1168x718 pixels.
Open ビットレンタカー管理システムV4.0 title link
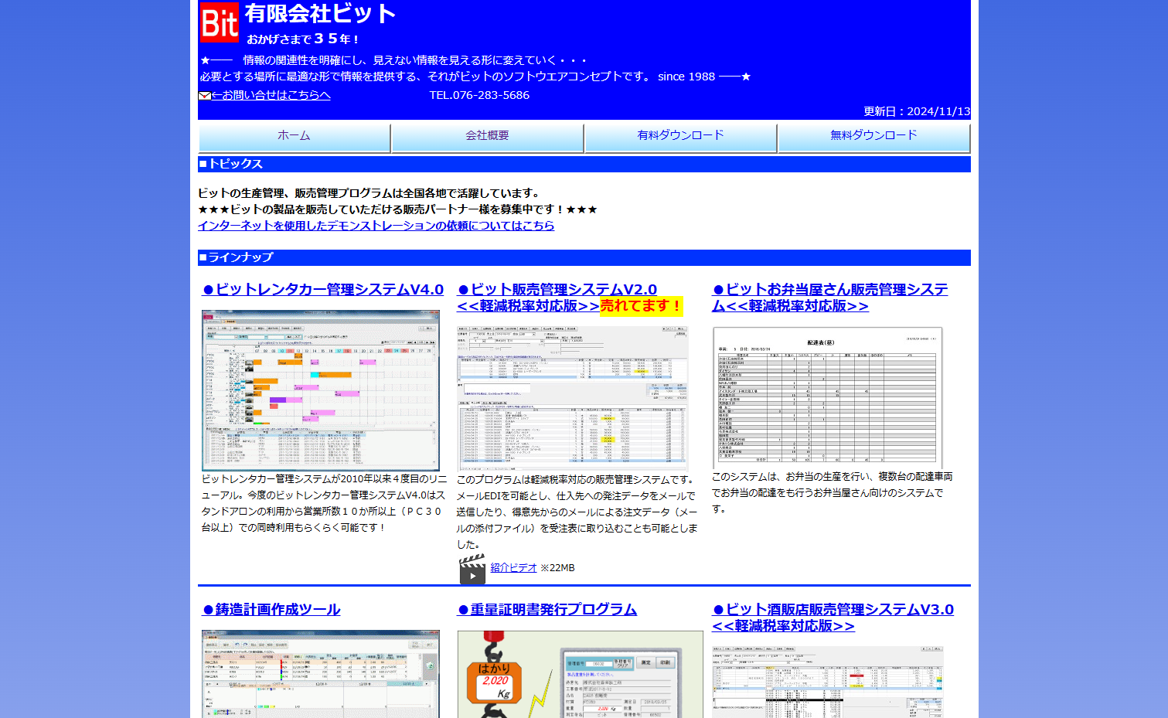(x=323, y=290)
